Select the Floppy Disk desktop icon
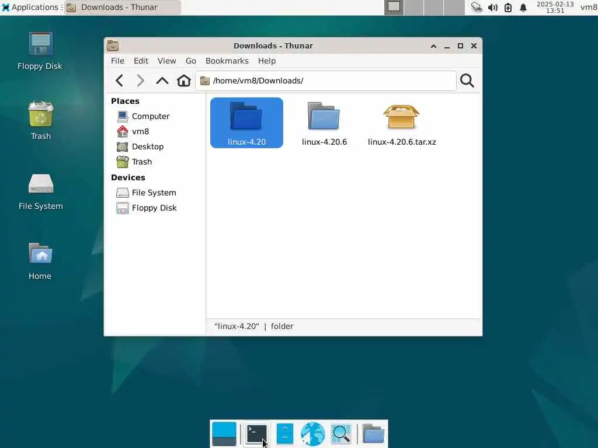The width and height of the screenshot is (598, 448). (x=40, y=51)
